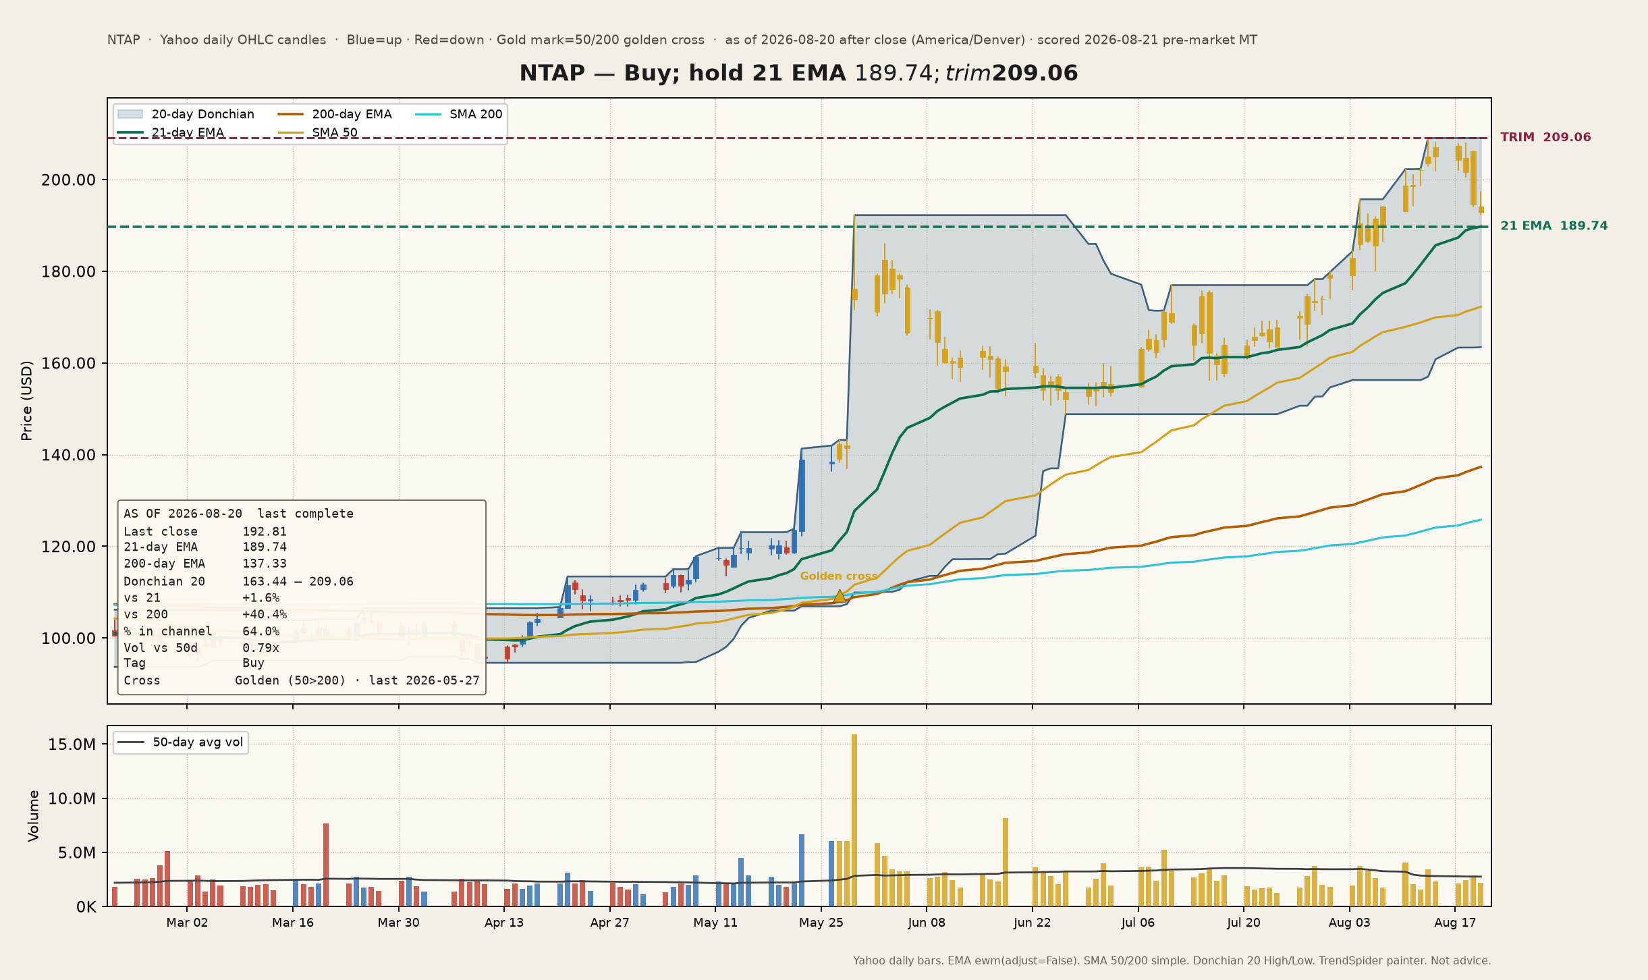Click the 21 EMA 189.74 label
Screen dimensions: 1648x980
1554,225
